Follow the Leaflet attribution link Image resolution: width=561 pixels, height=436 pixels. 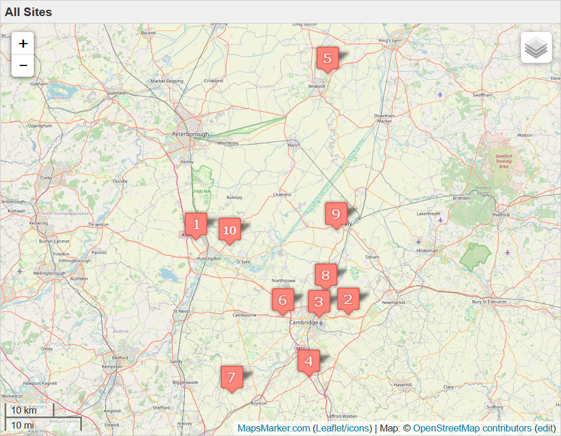[x=330, y=429]
